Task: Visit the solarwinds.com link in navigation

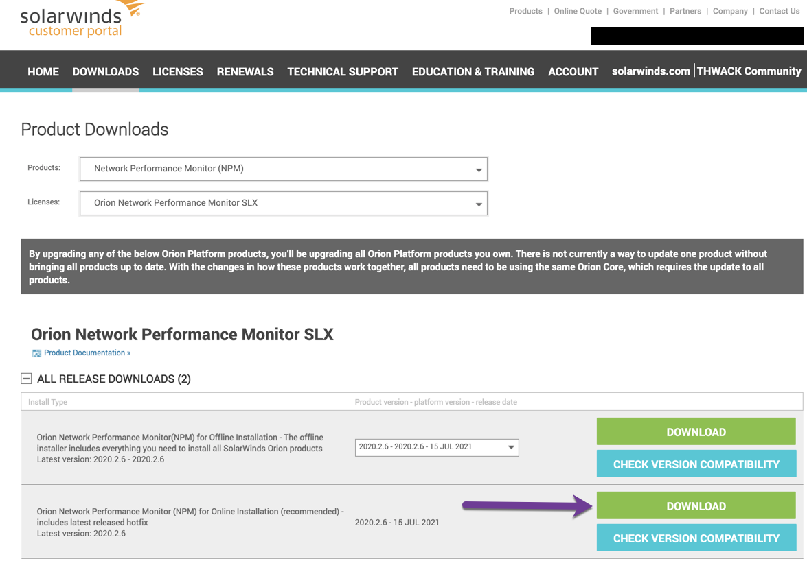Action: click(x=650, y=71)
